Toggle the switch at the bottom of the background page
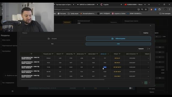Image resolution: width=172 pixels, height=97 pixels. tap(131, 88)
